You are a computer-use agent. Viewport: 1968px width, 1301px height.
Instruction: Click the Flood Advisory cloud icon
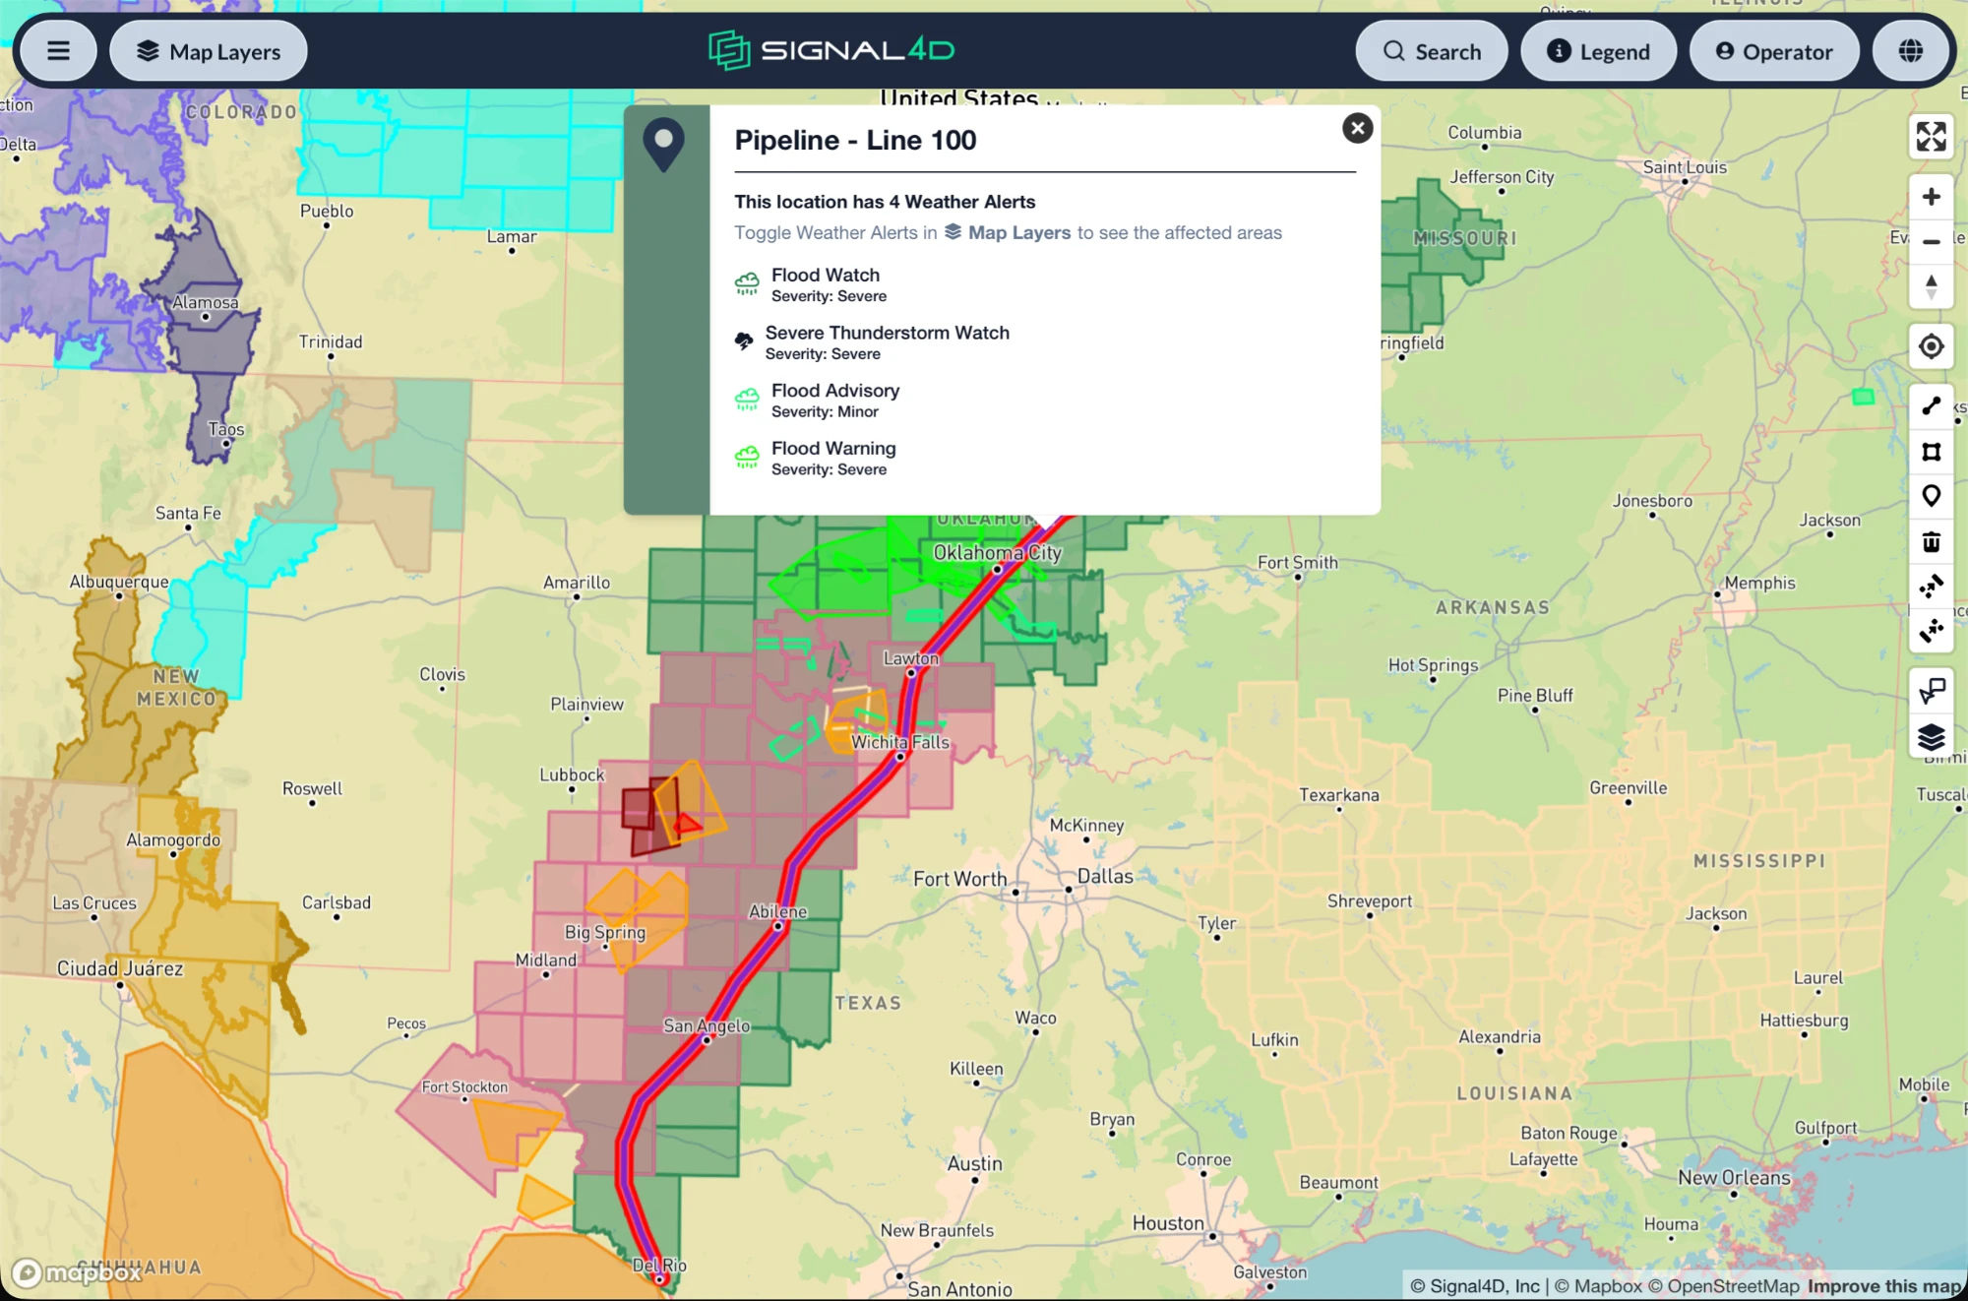(747, 400)
